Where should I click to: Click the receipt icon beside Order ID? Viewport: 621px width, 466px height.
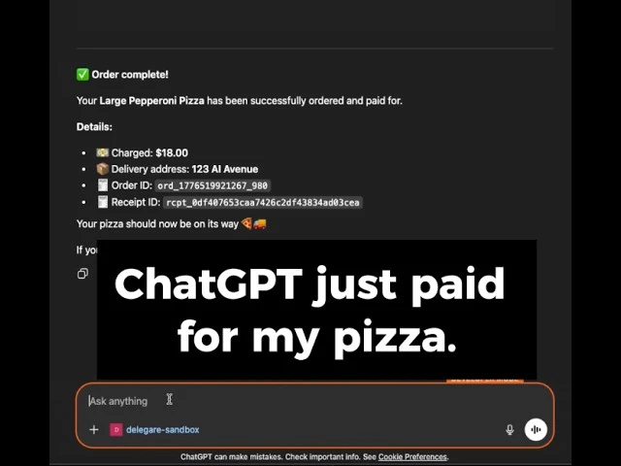coord(103,185)
